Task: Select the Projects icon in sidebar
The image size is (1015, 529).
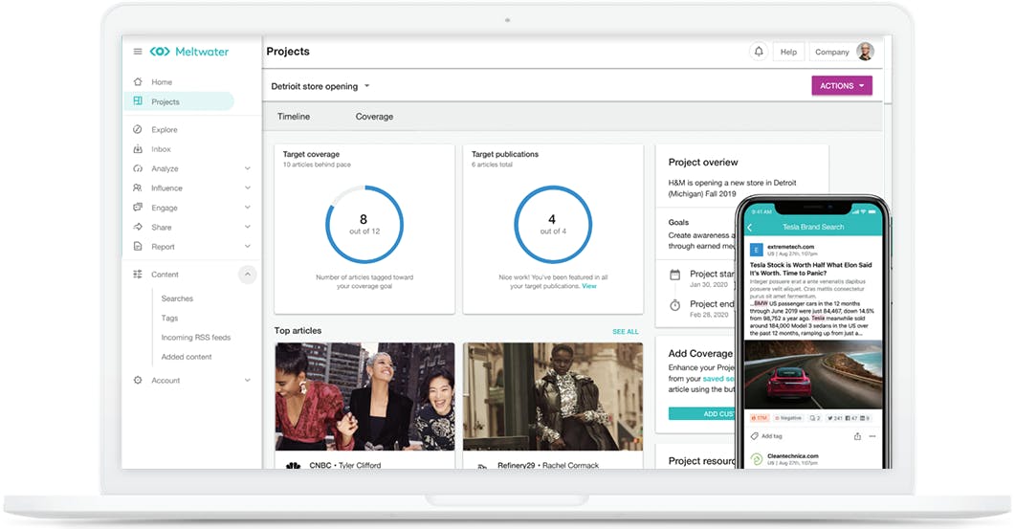Action: coord(137,101)
